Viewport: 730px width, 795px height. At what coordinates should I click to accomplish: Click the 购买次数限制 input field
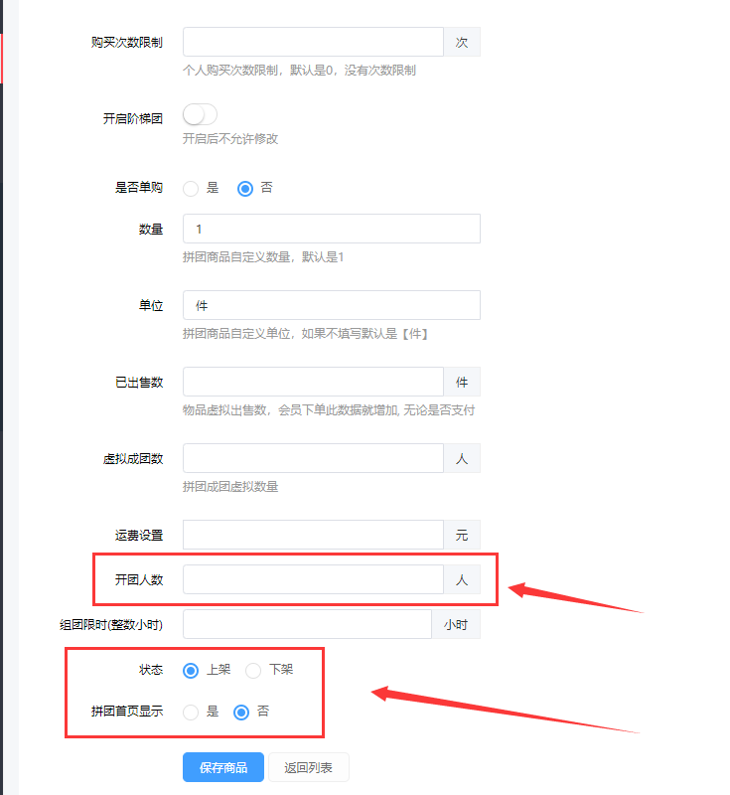point(313,42)
